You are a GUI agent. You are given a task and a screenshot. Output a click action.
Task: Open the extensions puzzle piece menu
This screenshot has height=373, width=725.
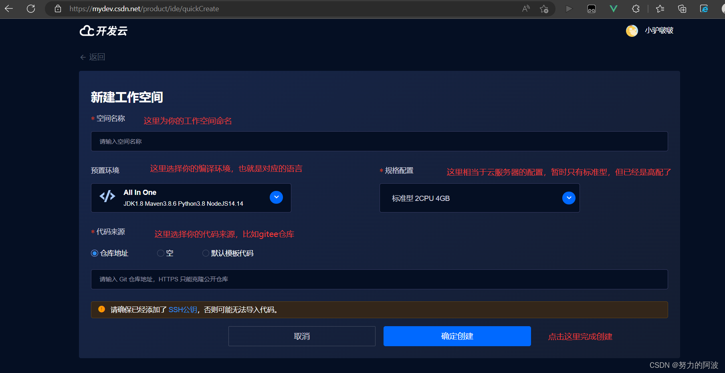[636, 8]
